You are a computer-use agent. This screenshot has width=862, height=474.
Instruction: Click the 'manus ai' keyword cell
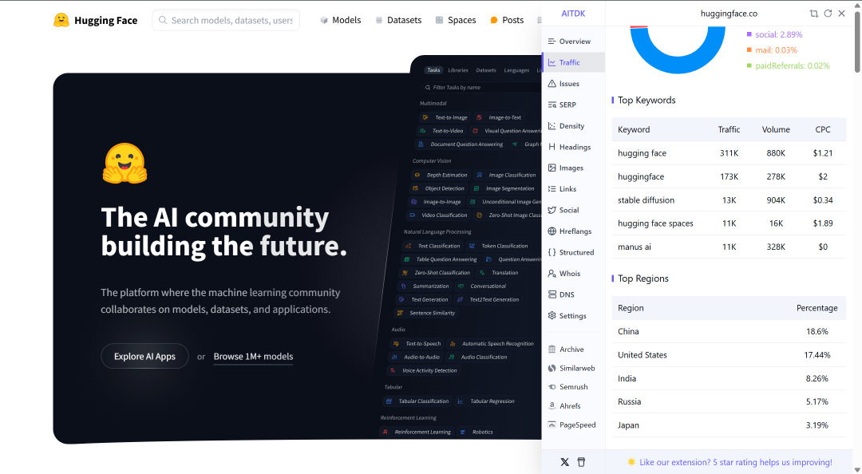point(635,247)
